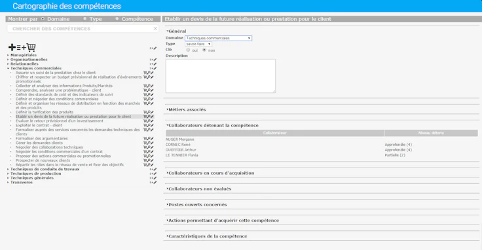This screenshot has width=482, height=250.
Task: Select the Type radio in Montrer par
Action: pos(85,19)
